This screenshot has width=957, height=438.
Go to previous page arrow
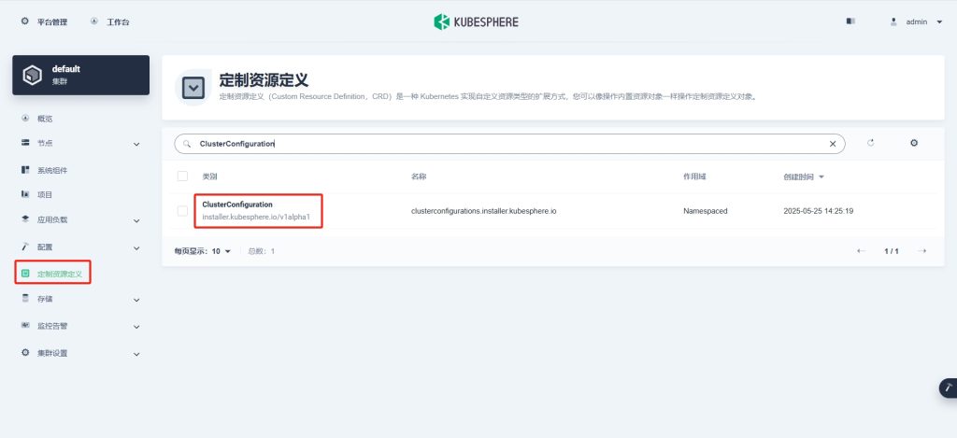coord(861,251)
